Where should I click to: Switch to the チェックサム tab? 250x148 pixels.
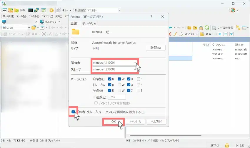coord(89,23)
